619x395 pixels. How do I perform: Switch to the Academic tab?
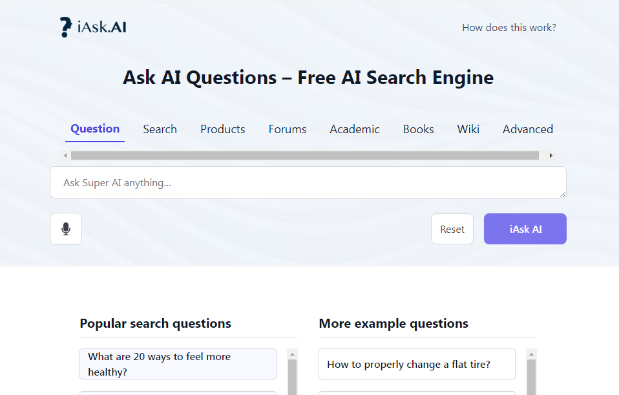[355, 129]
